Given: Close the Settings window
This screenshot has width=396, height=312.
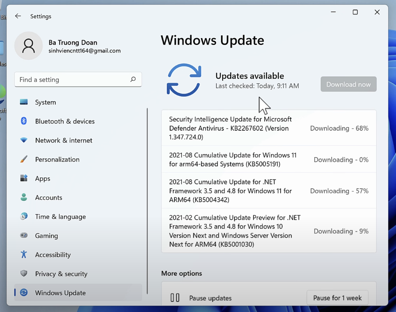Looking at the screenshot, I should tap(377, 12).
